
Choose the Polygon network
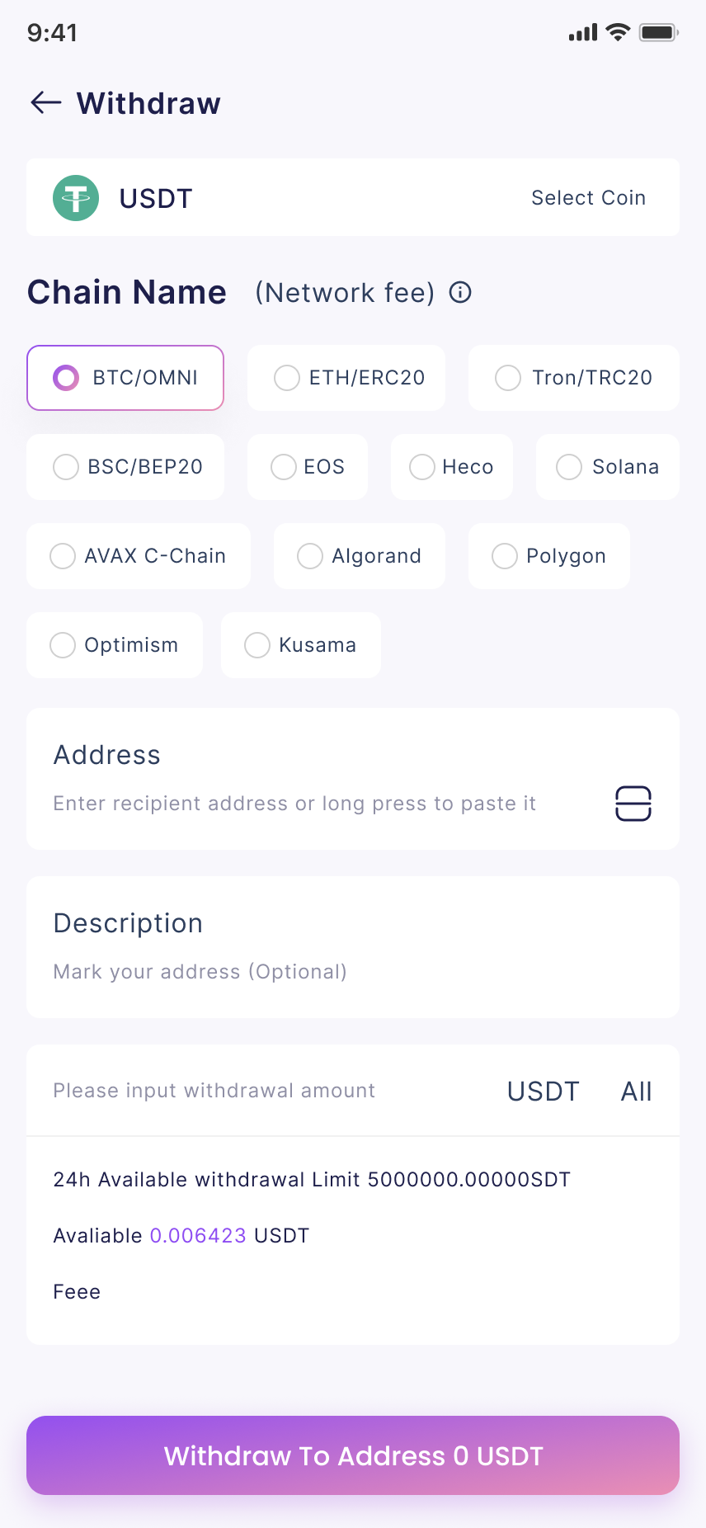coord(549,556)
